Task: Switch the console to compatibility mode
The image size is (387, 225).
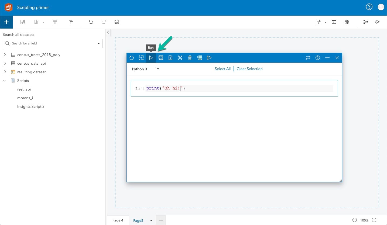Action: [308, 57]
